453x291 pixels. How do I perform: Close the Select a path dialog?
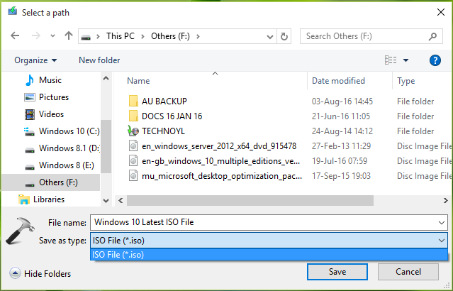pos(441,12)
